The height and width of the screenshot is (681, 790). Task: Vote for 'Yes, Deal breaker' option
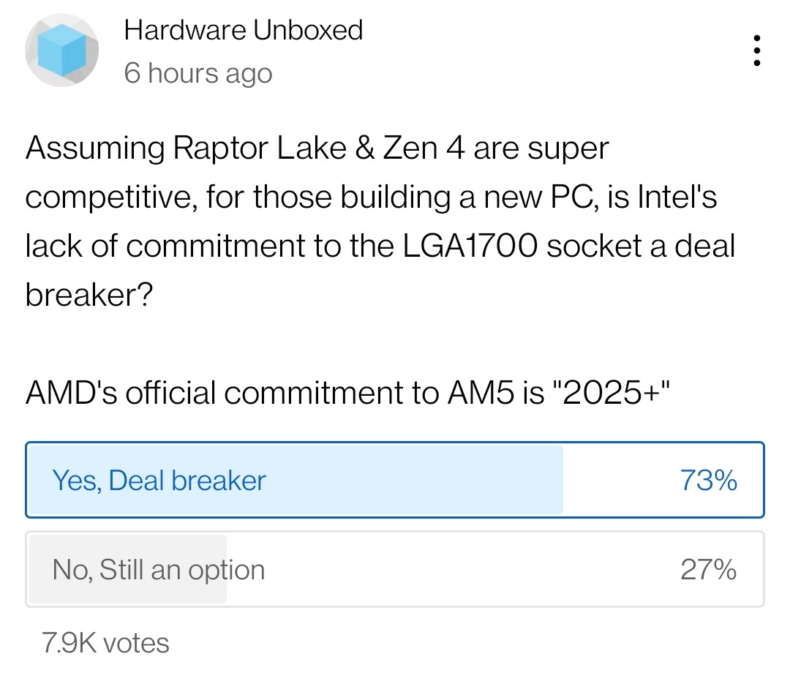pyautogui.click(x=395, y=480)
